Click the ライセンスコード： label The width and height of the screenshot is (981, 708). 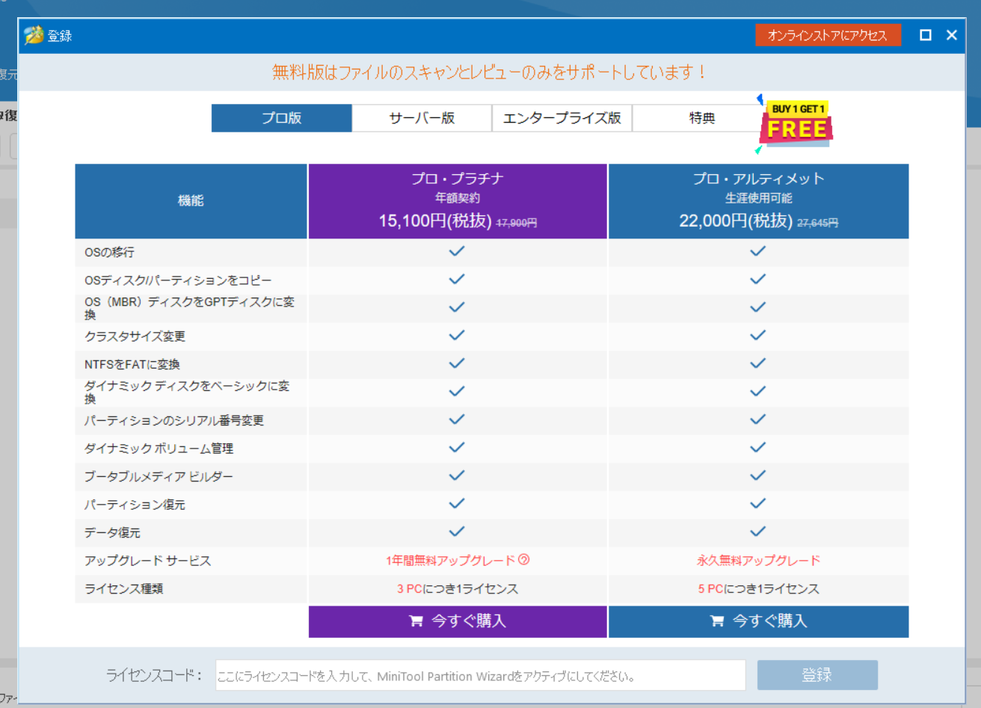pyautogui.click(x=154, y=675)
